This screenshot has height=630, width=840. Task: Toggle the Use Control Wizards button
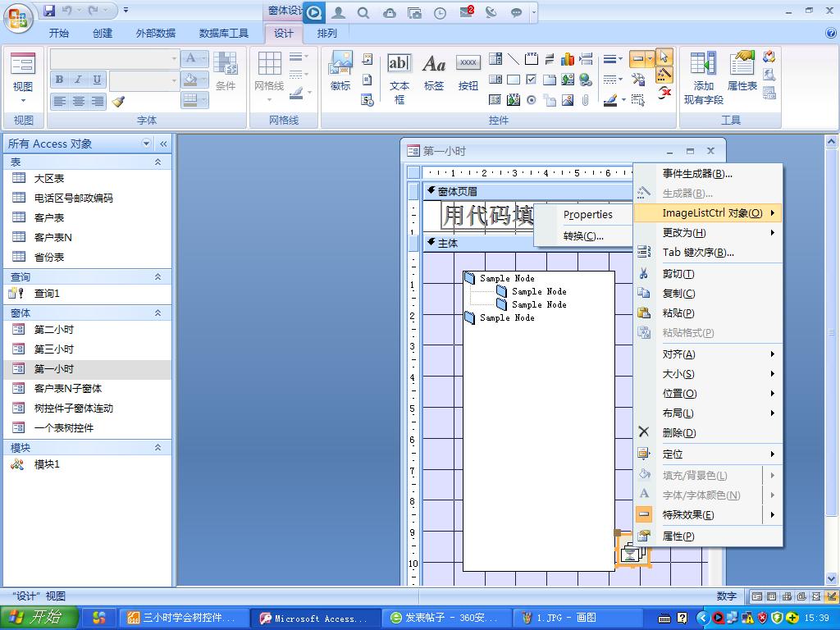[664, 75]
